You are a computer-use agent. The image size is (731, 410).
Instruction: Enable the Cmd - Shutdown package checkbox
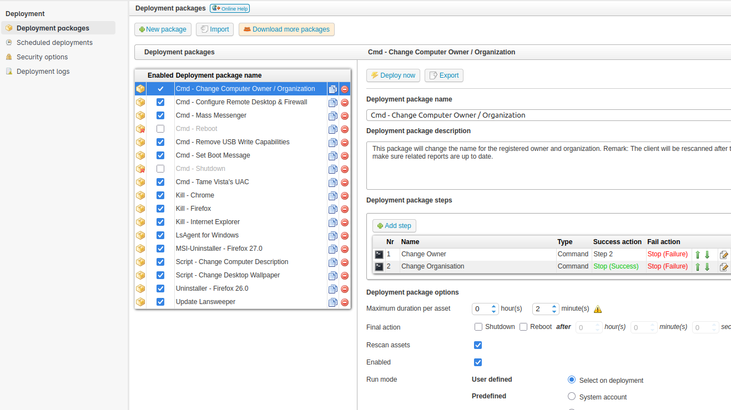pos(160,169)
